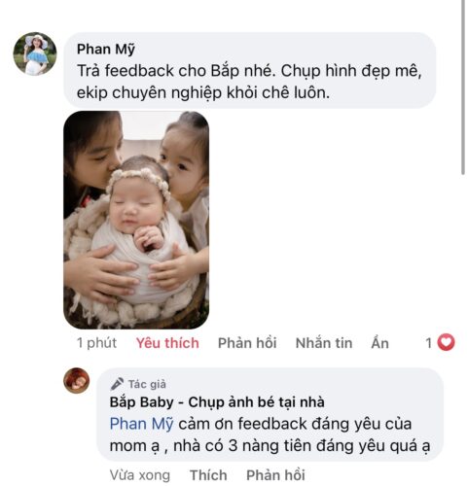The height and width of the screenshot is (486, 468).
Task: Open the Phan Mỹ commenter name
Action: (x=106, y=50)
